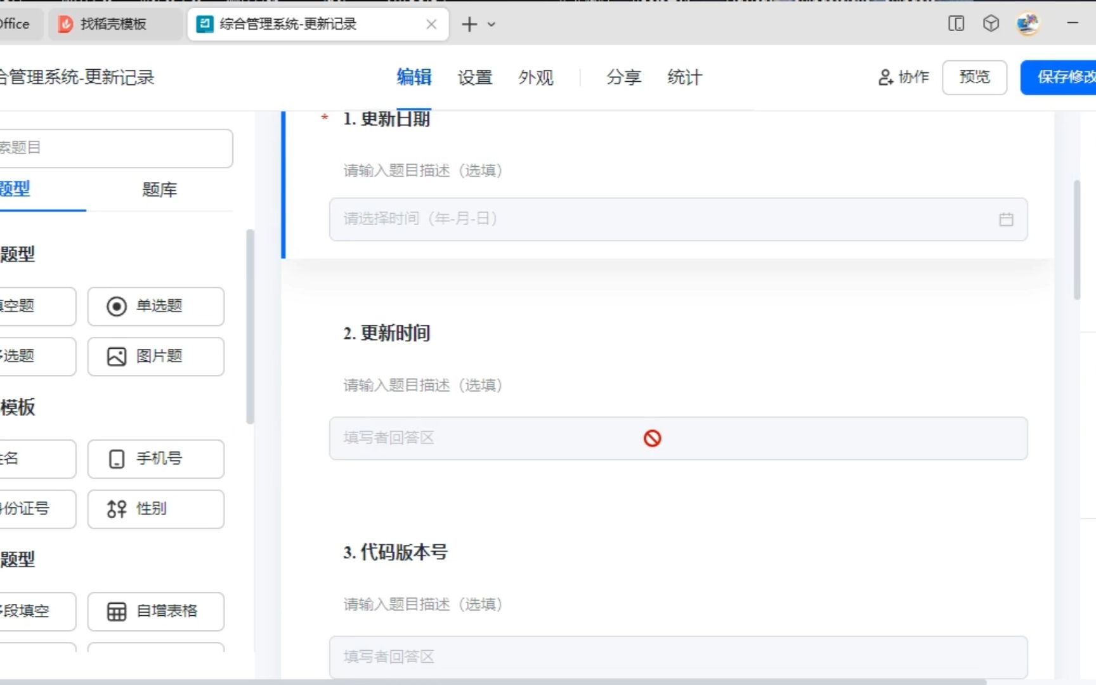Open the 预览 preview
Image resolution: width=1096 pixels, height=685 pixels.
(974, 77)
